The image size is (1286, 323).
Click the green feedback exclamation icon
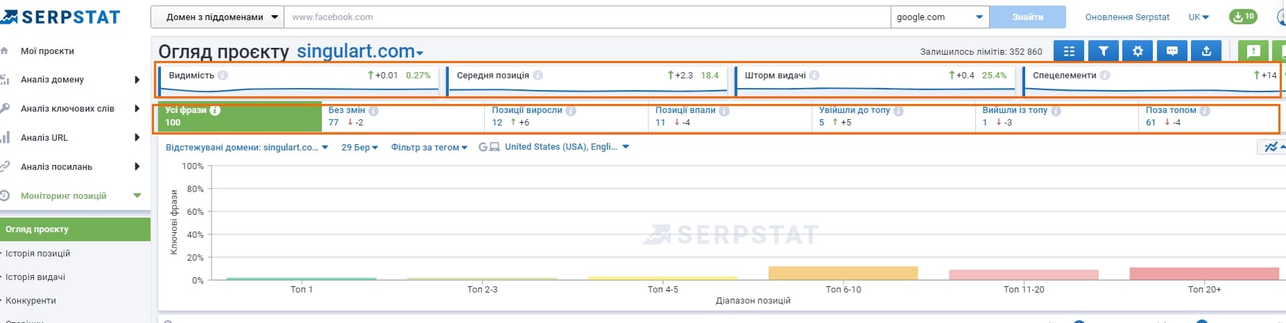[1253, 51]
